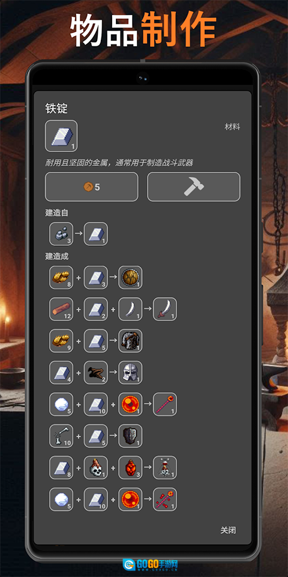Open the round wooden shield result icon
Screen dimensions: 288x577
pyautogui.click(x=130, y=278)
